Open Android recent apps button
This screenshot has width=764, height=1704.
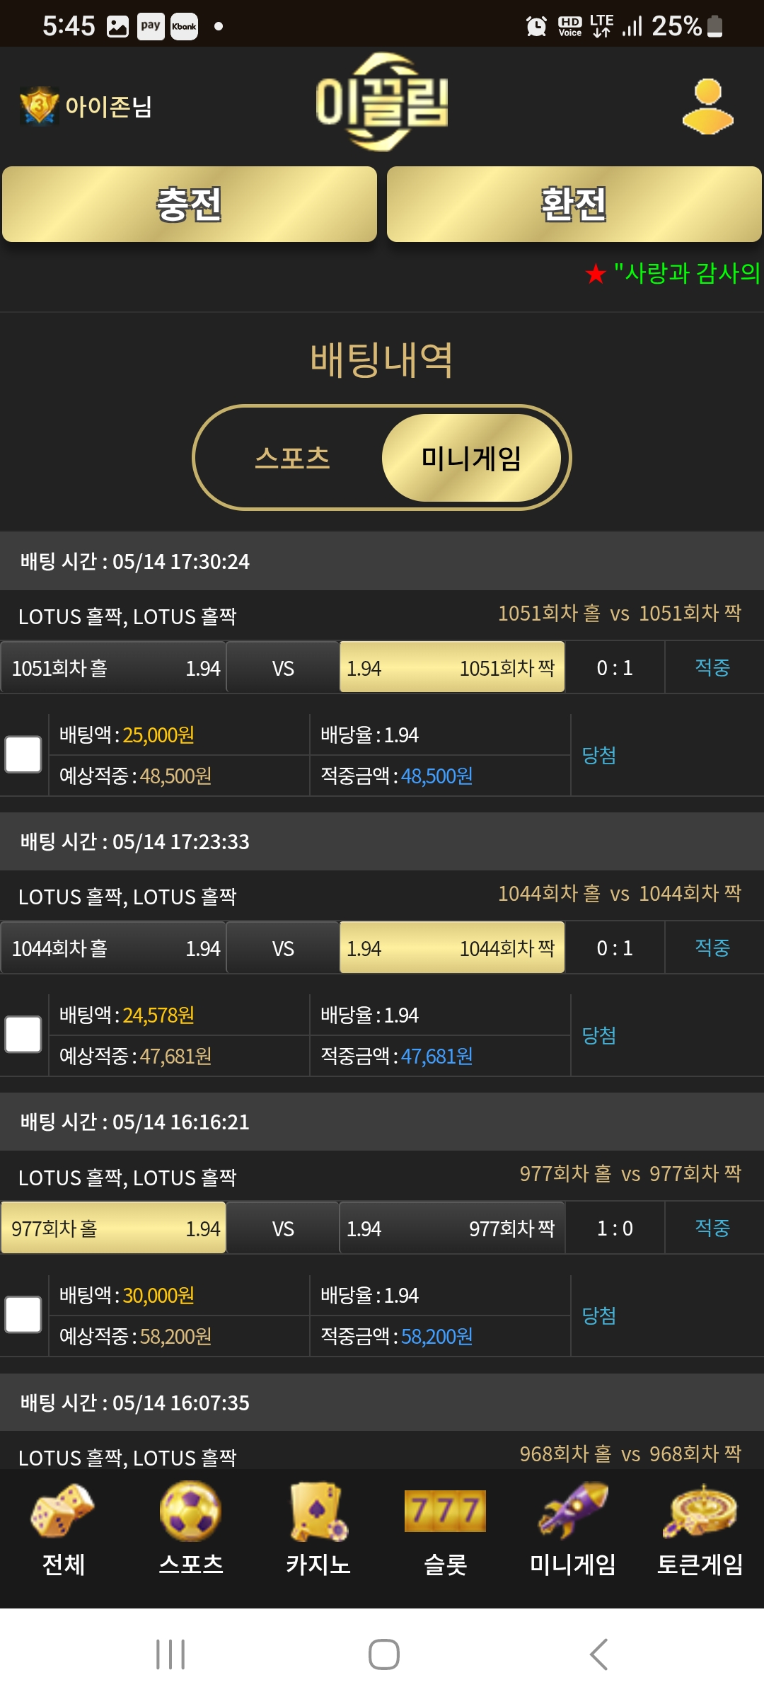170,1654
